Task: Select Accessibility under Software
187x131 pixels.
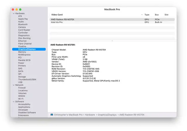Action: 24,104
